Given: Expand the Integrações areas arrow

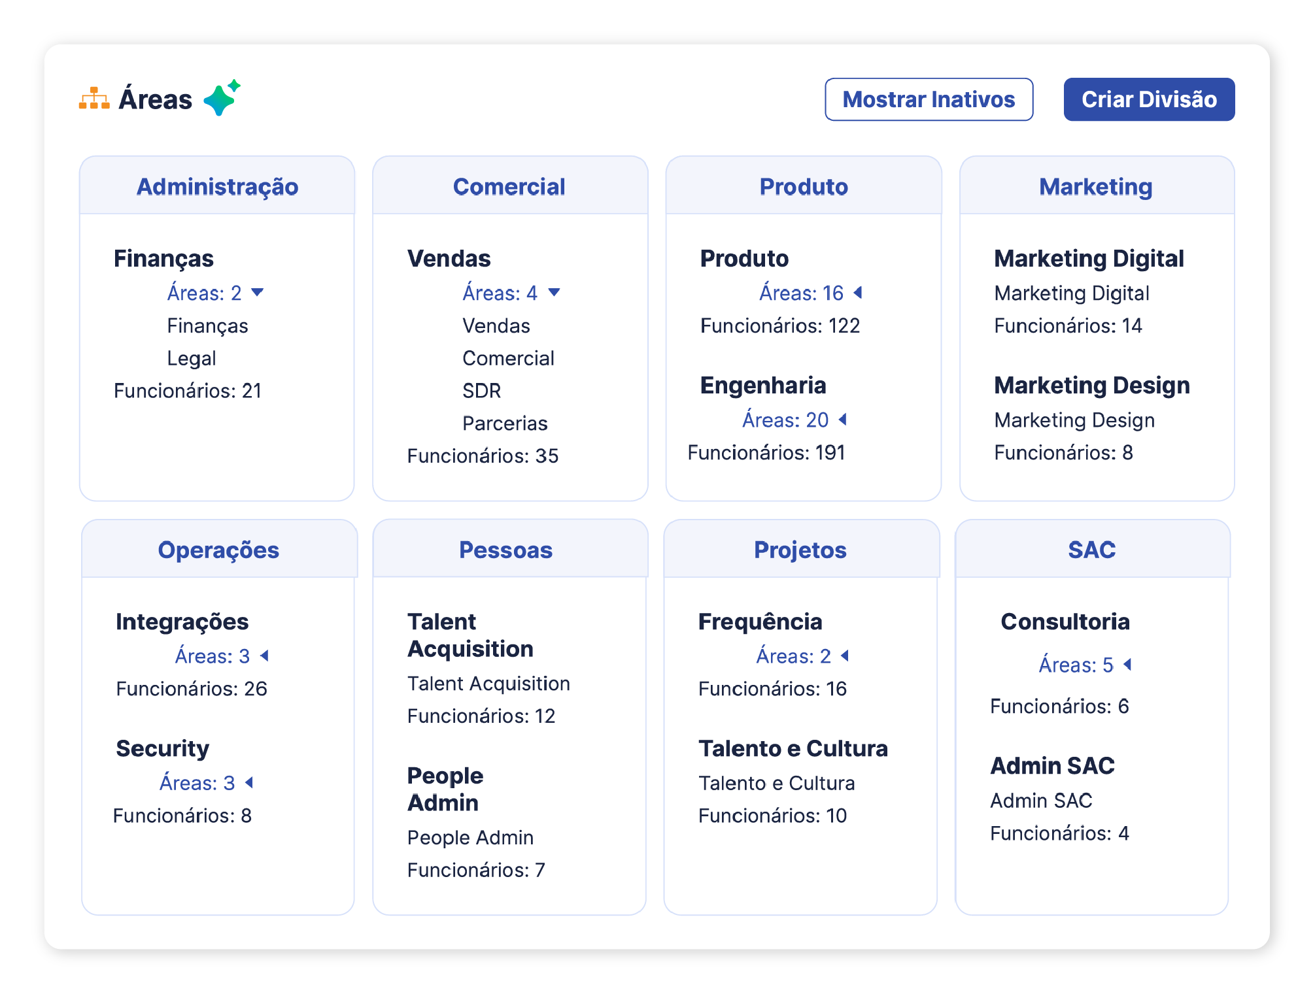Looking at the screenshot, I should (265, 656).
